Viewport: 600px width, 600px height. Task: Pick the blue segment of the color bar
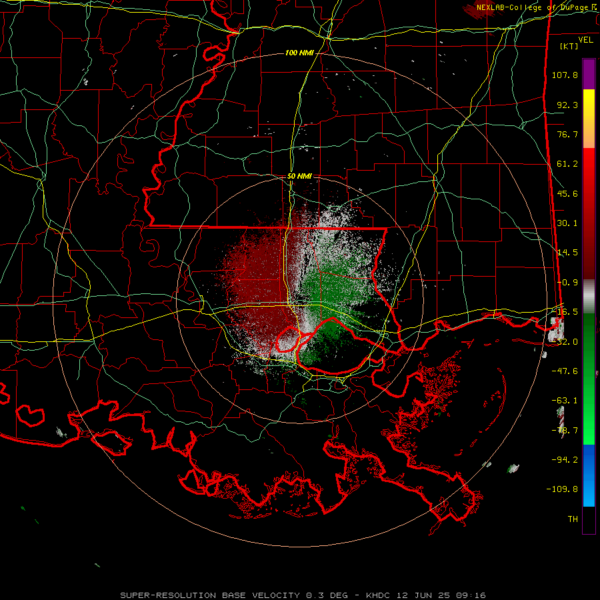589,475
